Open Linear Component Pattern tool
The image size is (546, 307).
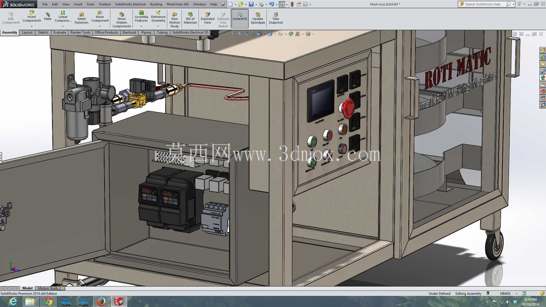point(63,17)
